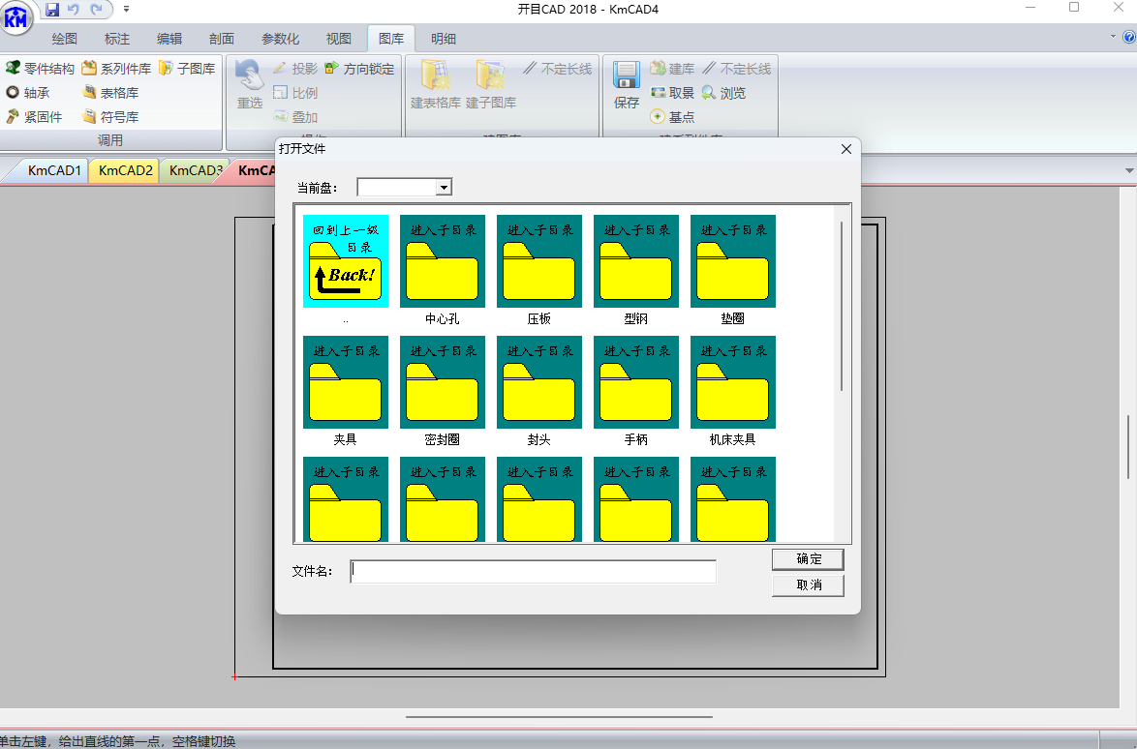Screen dimensions: 1137x749
Task: Click the 保存 save icon in ribbon
Action: [x=627, y=85]
